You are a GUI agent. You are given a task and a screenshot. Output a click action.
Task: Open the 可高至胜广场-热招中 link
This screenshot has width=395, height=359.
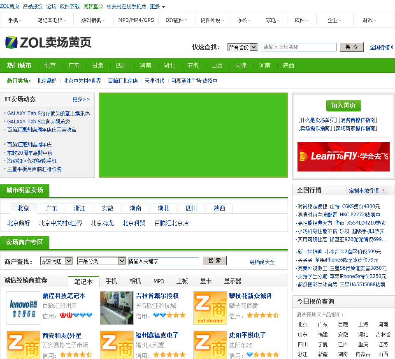click(194, 81)
